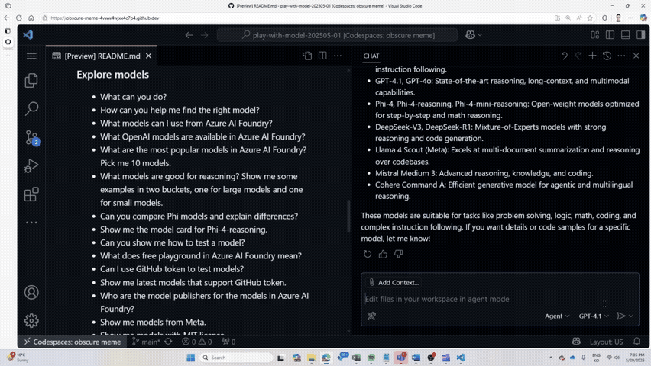Toggle the bottom panel visibility
This screenshot has height=366, width=651.
tap(625, 35)
